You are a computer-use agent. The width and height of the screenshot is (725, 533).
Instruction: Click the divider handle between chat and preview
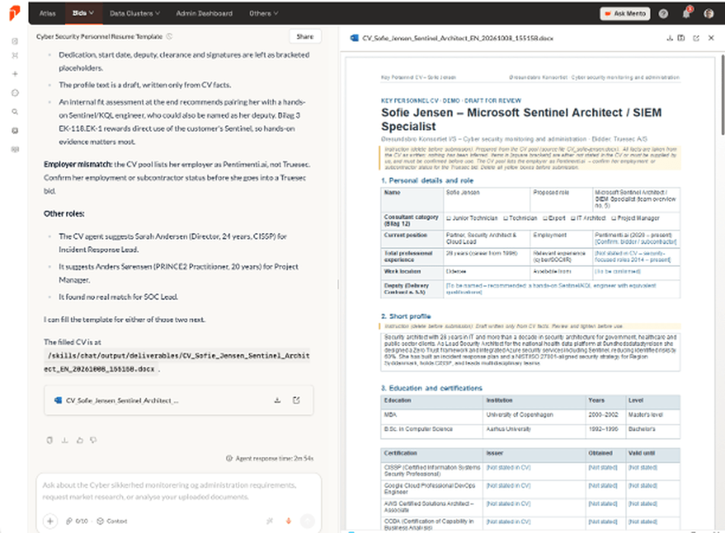pos(338,284)
